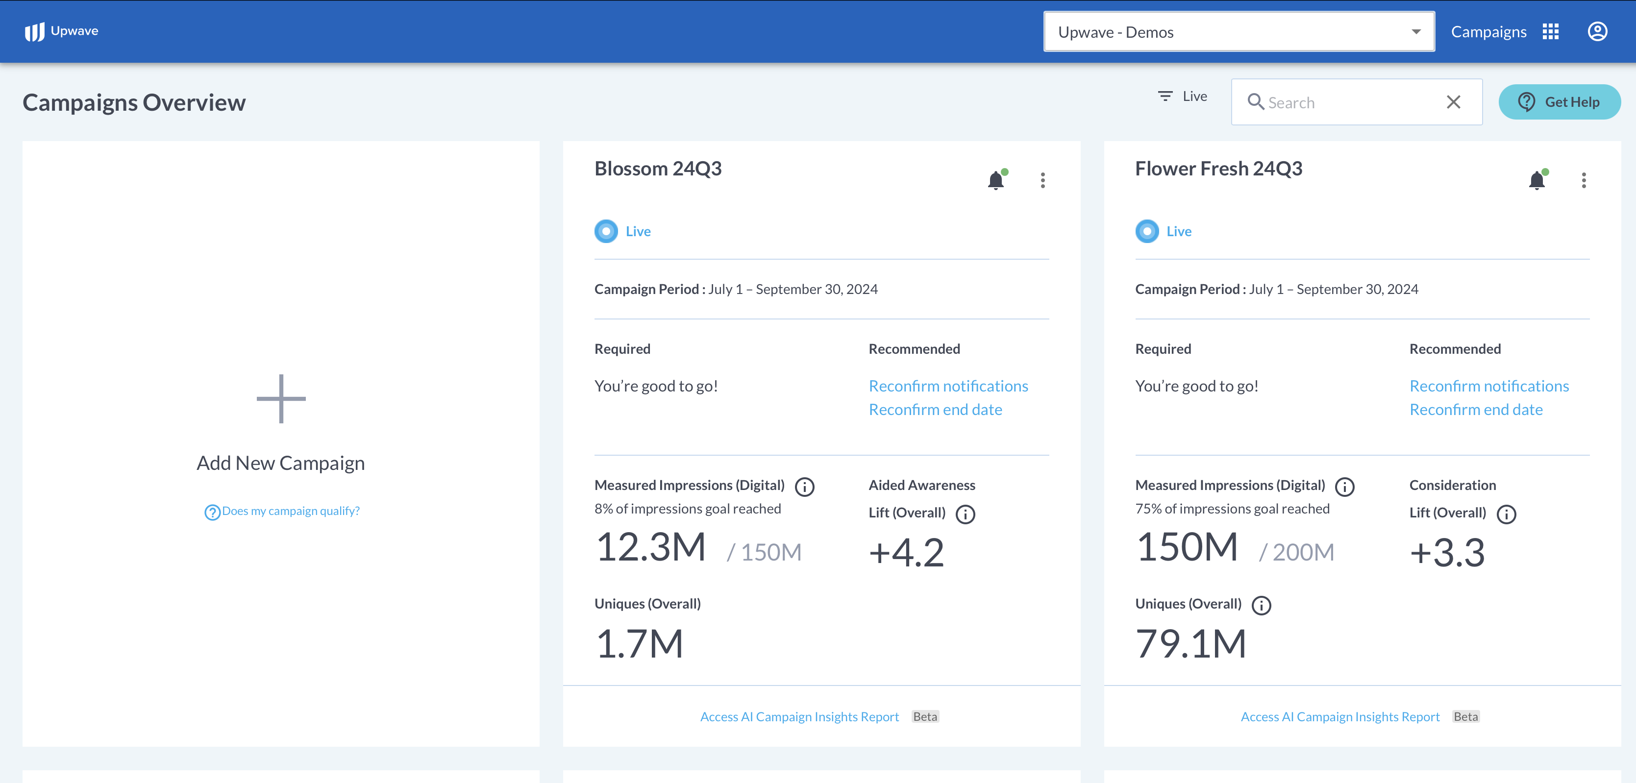Open Blossom 24Q3 campaign title
The width and height of the screenshot is (1636, 783).
point(658,169)
